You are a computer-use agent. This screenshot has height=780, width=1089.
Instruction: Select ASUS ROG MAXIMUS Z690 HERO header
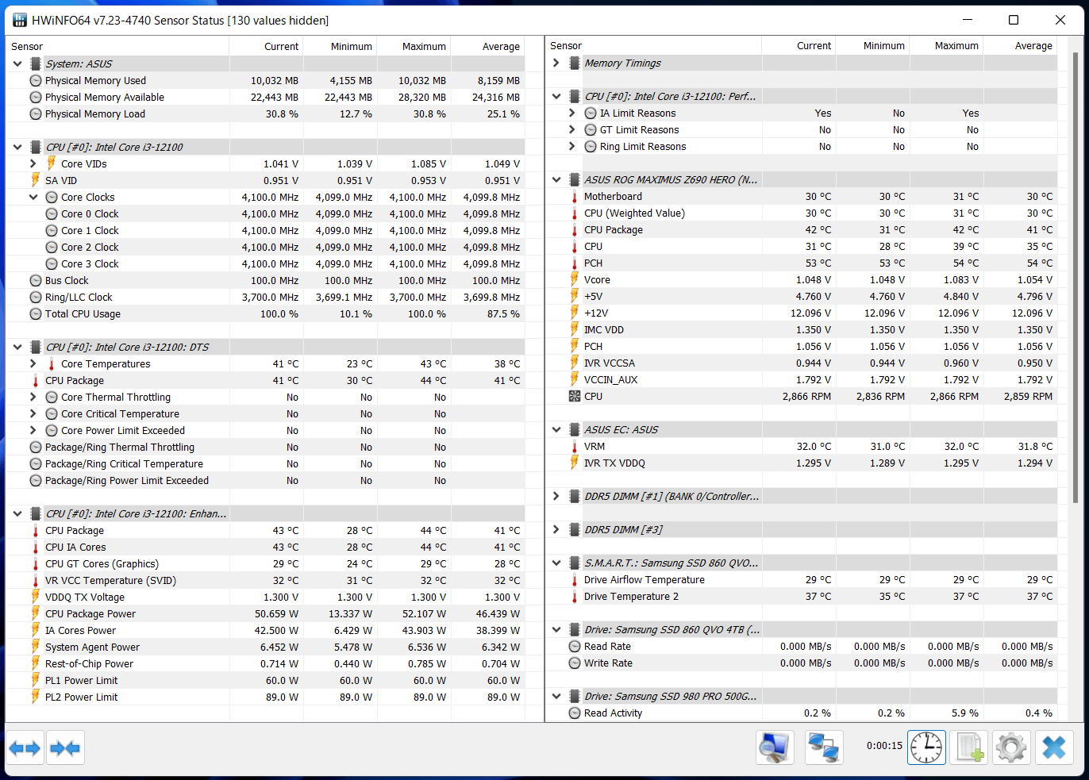tap(802, 179)
